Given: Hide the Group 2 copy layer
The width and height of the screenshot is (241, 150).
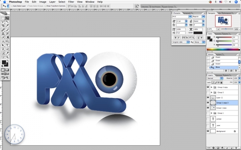Looking at the screenshot, I should [208, 87].
